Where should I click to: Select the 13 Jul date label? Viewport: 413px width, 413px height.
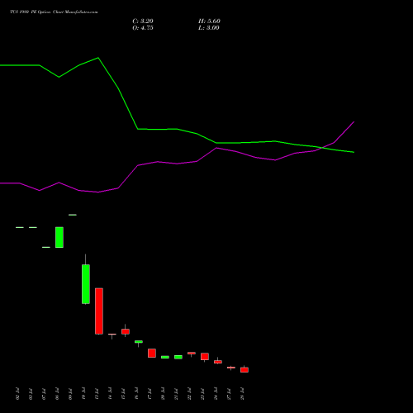pyautogui.click(x=97, y=394)
